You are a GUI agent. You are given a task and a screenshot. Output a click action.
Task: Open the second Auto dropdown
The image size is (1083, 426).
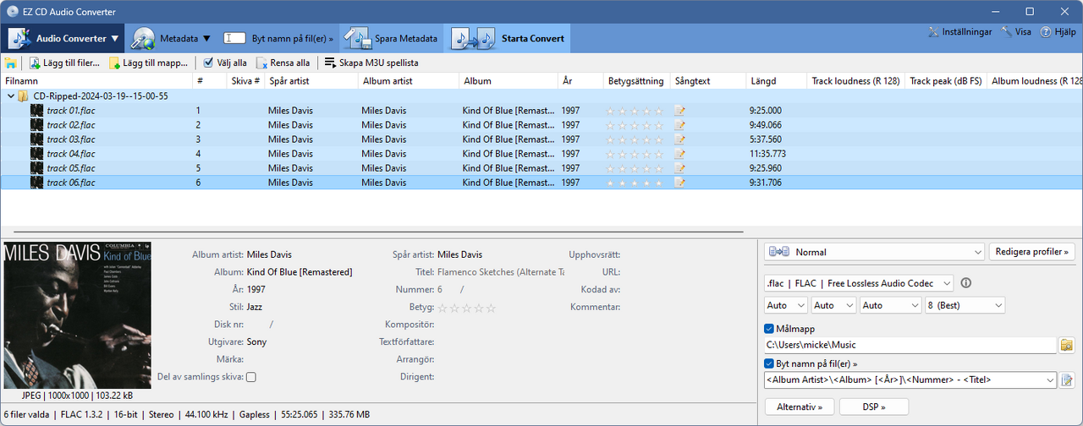click(833, 305)
